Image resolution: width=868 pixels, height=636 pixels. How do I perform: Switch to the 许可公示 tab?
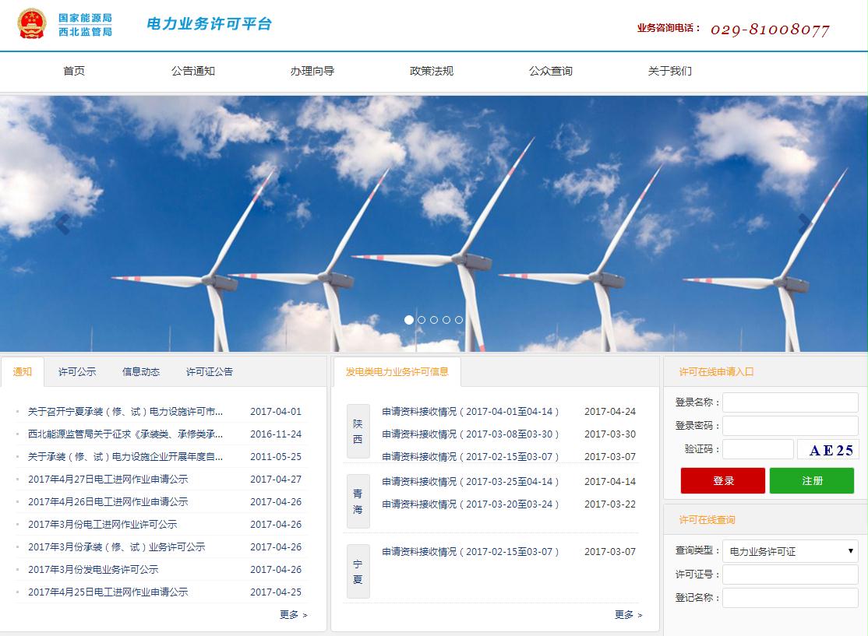click(x=77, y=372)
